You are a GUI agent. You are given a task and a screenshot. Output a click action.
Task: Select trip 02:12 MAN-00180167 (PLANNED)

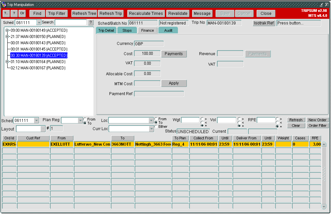38,68
